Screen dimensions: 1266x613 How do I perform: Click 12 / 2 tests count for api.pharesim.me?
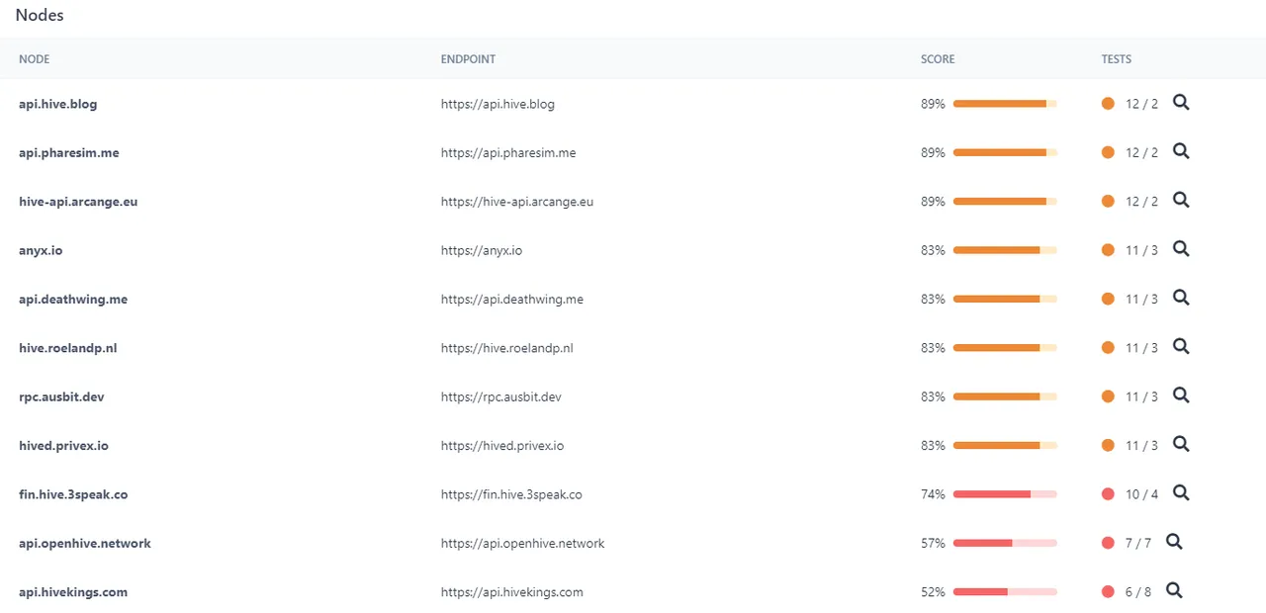tap(1141, 152)
